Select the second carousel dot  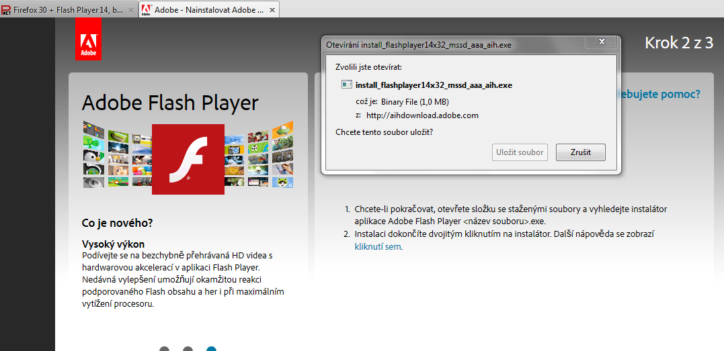pos(188,349)
